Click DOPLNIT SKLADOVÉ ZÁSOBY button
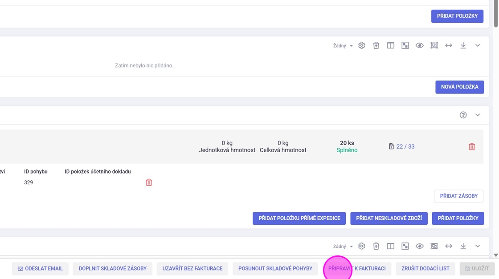The width and height of the screenshot is (499, 279). coord(113,268)
